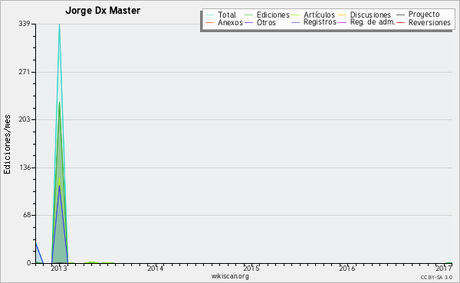Click the wikiscan.org source label
Viewport: 460px width, 283px height.
(x=230, y=276)
